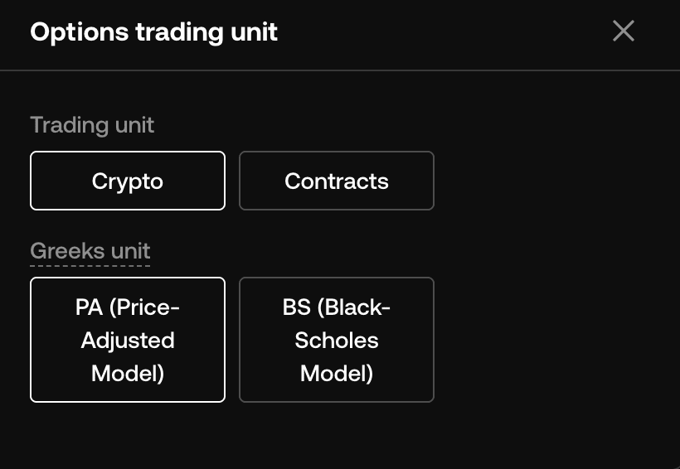Image resolution: width=680 pixels, height=469 pixels.
Task: Switch the trading unit to Contracts
Action: point(336,181)
